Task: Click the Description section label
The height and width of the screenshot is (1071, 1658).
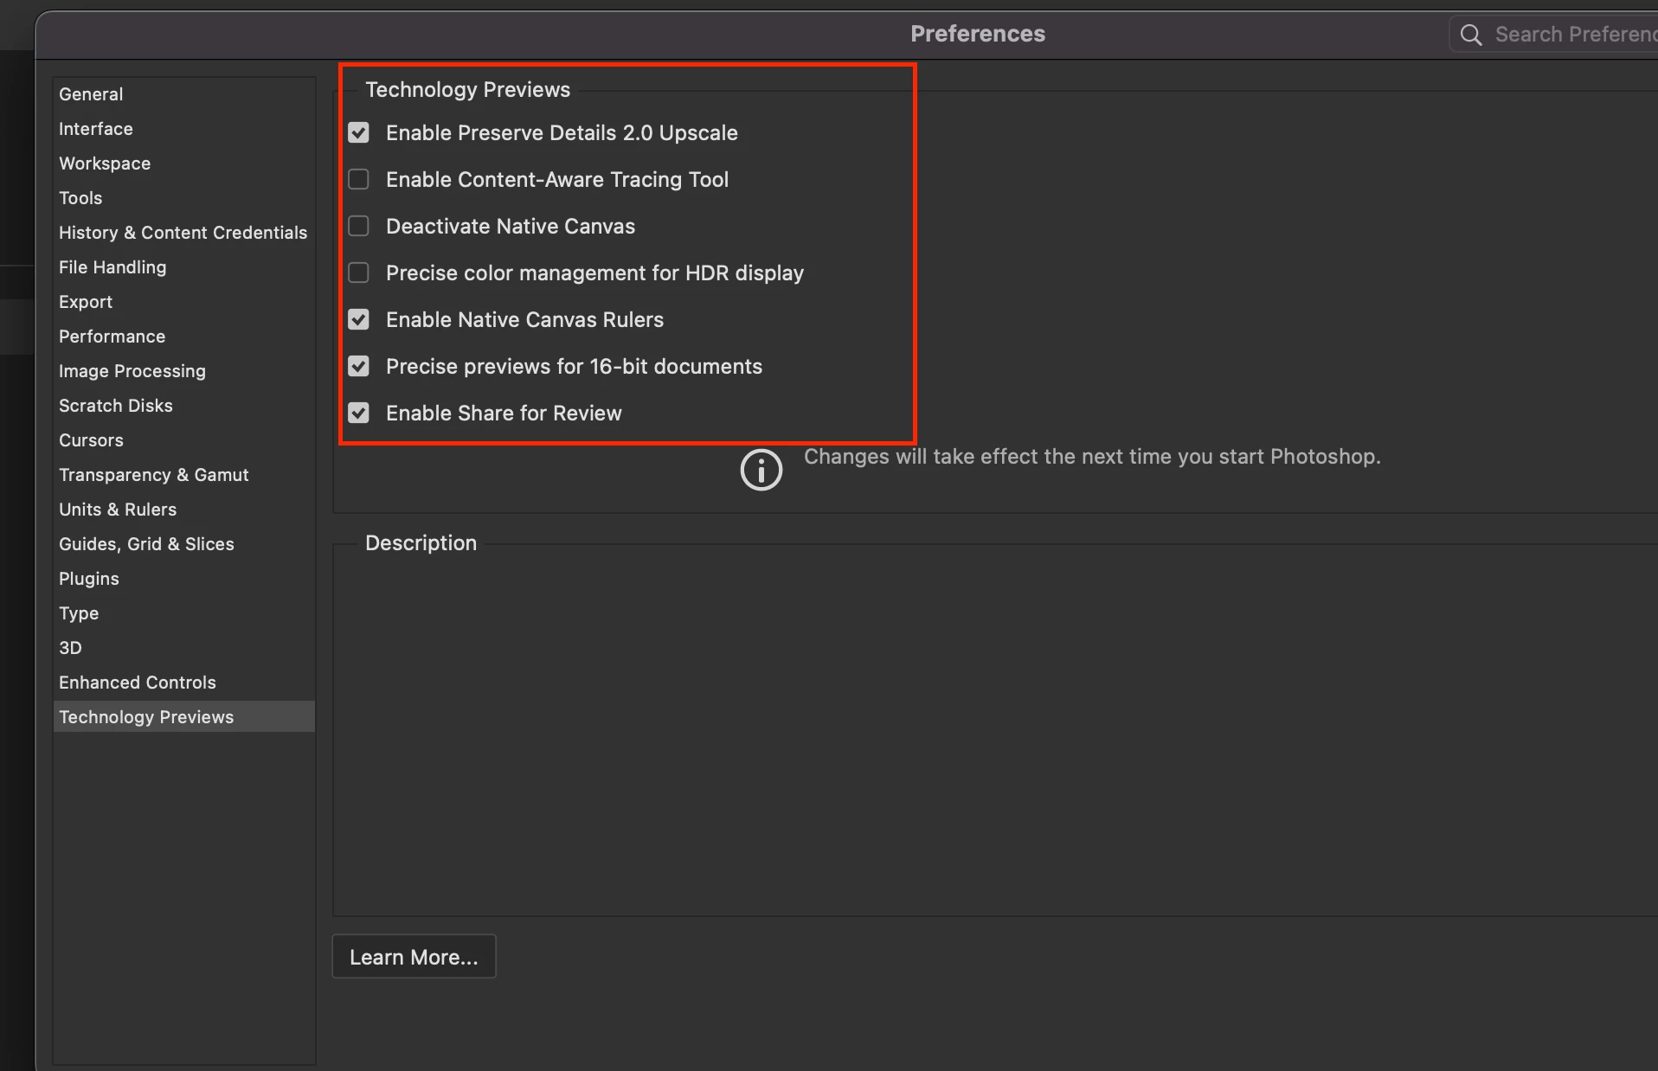Action: click(421, 542)
